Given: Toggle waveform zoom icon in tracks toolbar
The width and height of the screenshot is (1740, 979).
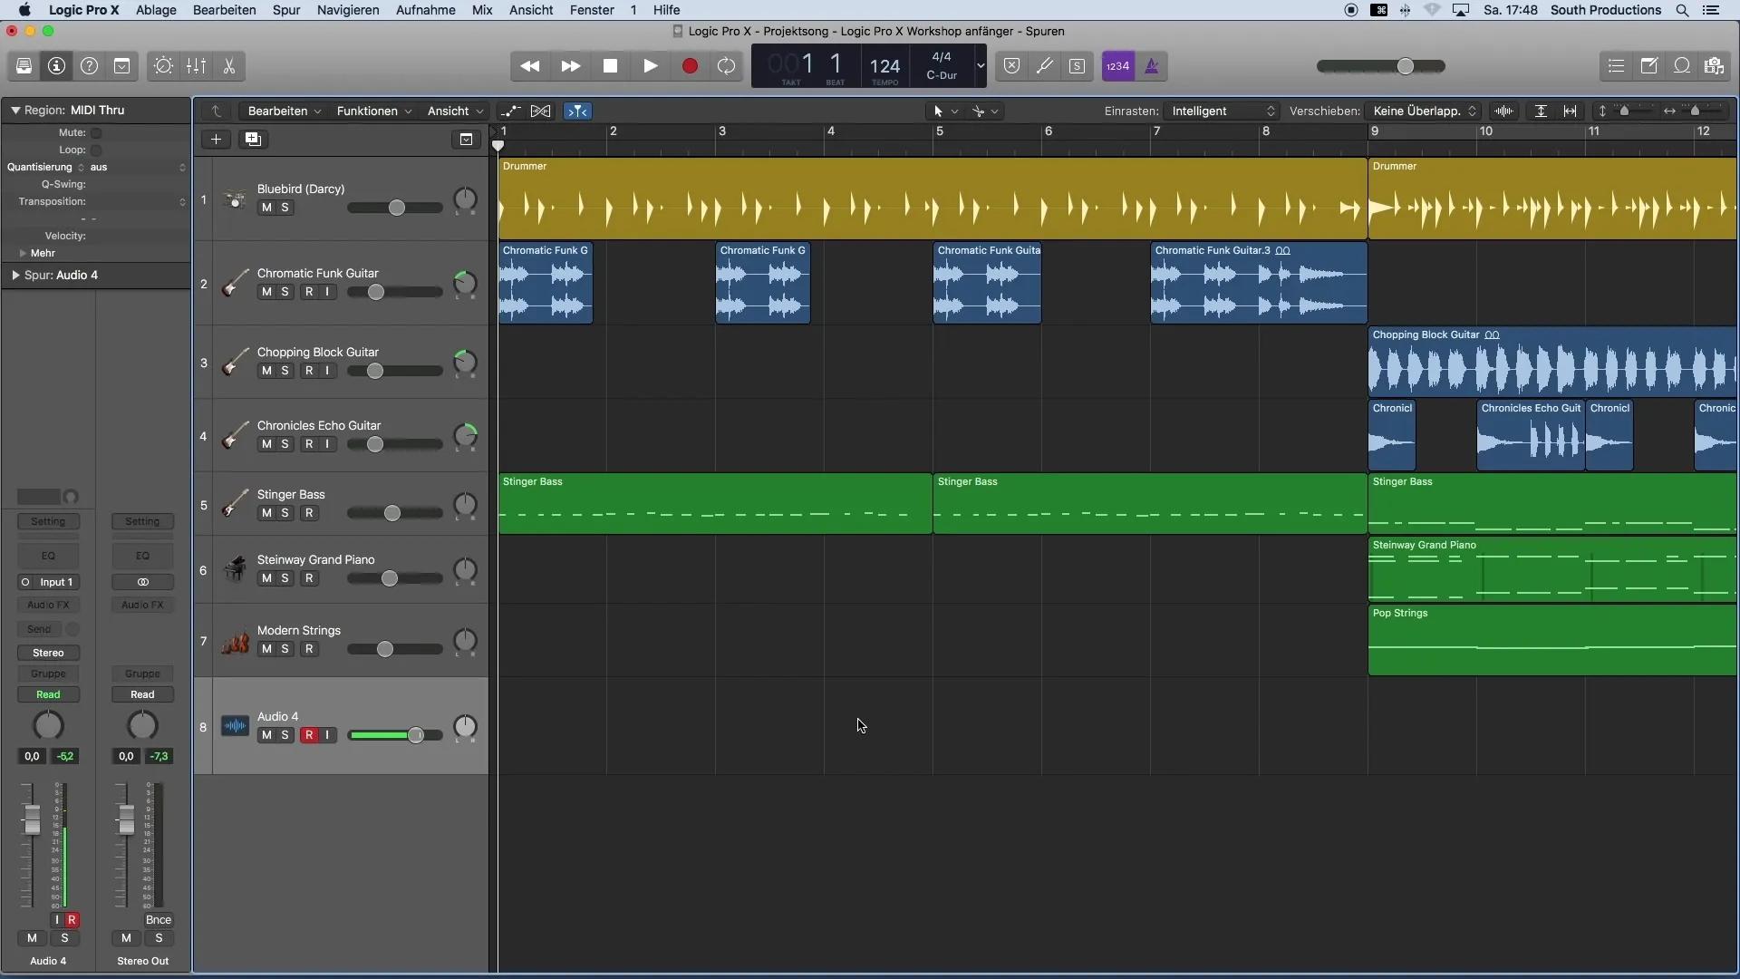Looking at the screenshot, I should pos(1504,111).
